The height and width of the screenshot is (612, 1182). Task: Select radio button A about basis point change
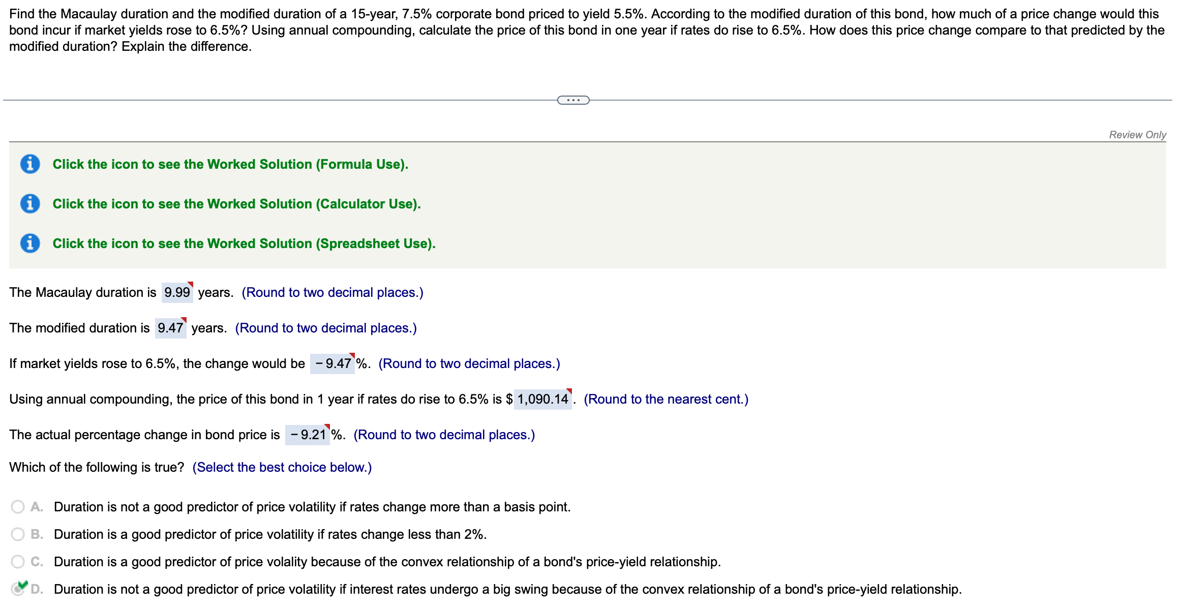coord(18,507)
